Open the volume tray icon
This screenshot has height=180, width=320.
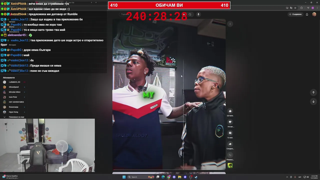[307, 177]
